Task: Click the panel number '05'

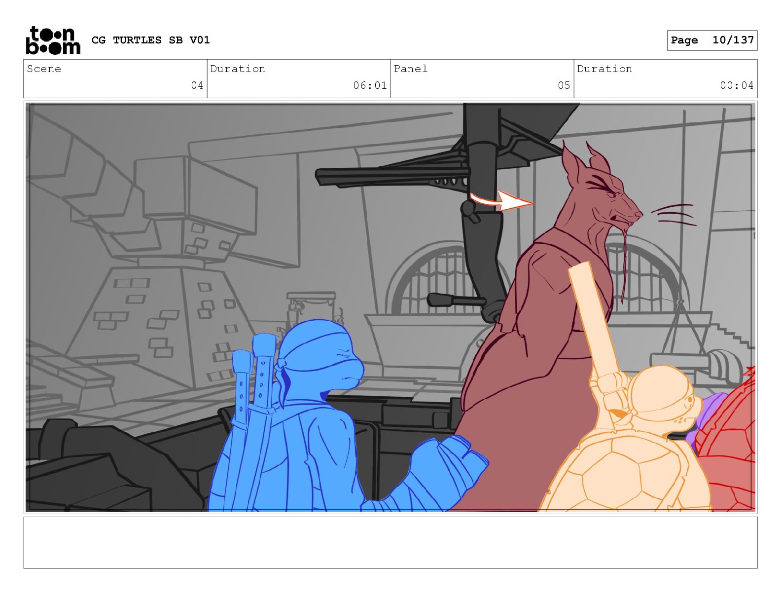Action: 564,85
